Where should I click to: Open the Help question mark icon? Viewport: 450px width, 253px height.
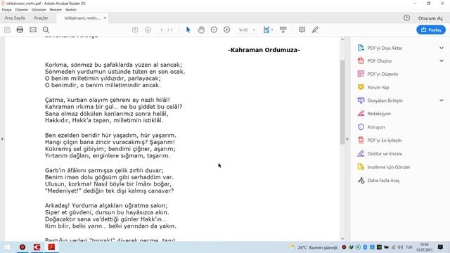[406, 18]
